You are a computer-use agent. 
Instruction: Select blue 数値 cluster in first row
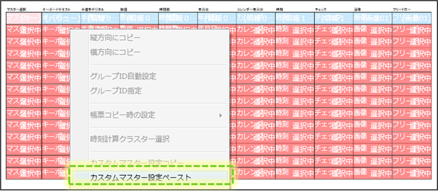click(139, 19)
